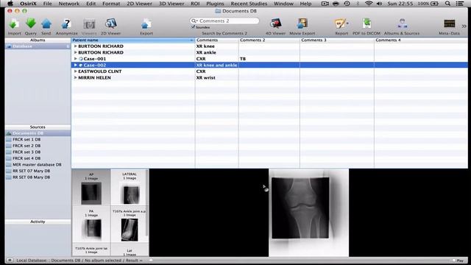Open the Query tool
This screenshot has height=265, width=471.
pos(31,24)
